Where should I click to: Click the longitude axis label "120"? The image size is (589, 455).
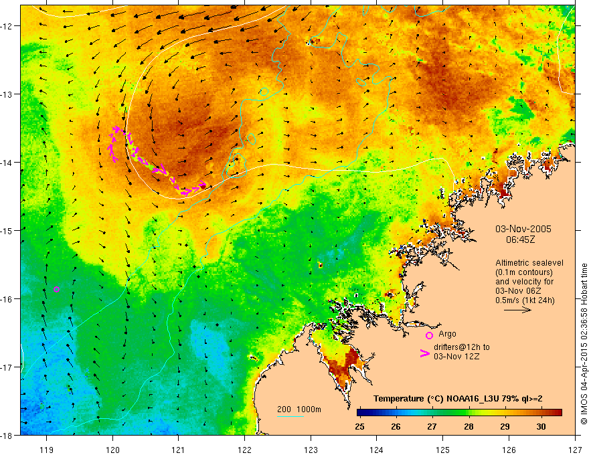[112, 450]
